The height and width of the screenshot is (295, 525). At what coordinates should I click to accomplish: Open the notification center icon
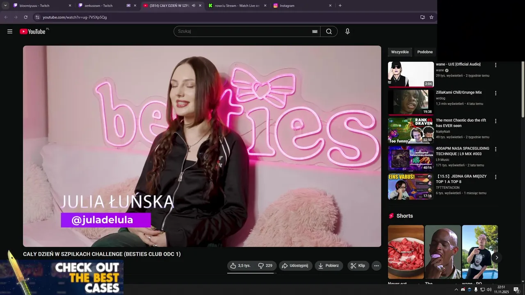click(x=516, y=290)
